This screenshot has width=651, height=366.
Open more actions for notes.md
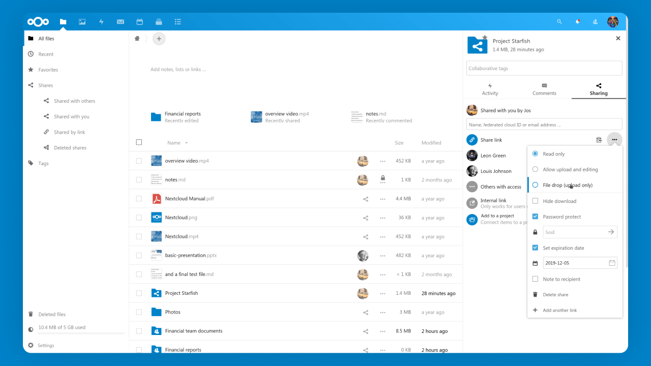[x=382, y=180]
